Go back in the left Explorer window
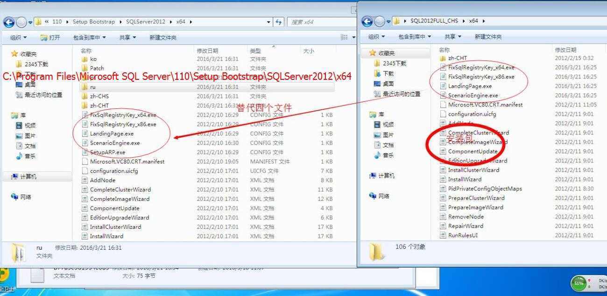 tap(9, 22)
